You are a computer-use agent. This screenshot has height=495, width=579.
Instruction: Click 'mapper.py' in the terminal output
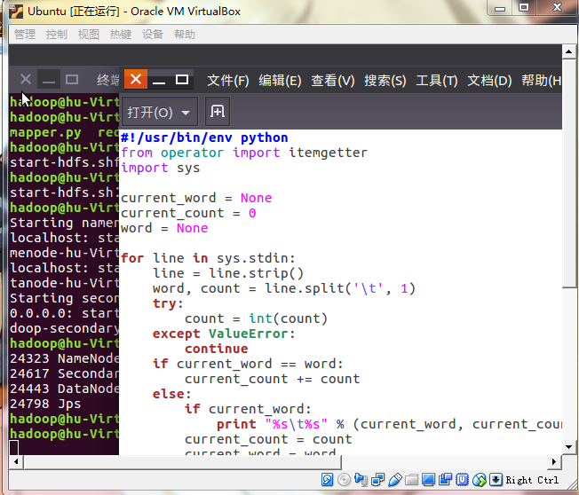click(45, 132)
